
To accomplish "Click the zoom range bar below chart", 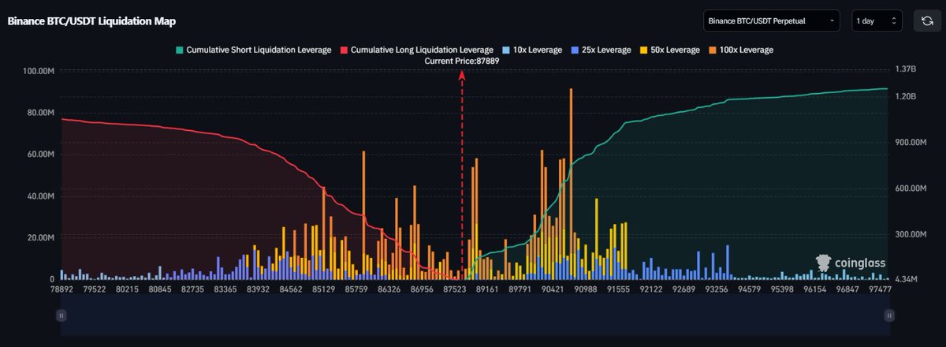I will tap(475, 315).
